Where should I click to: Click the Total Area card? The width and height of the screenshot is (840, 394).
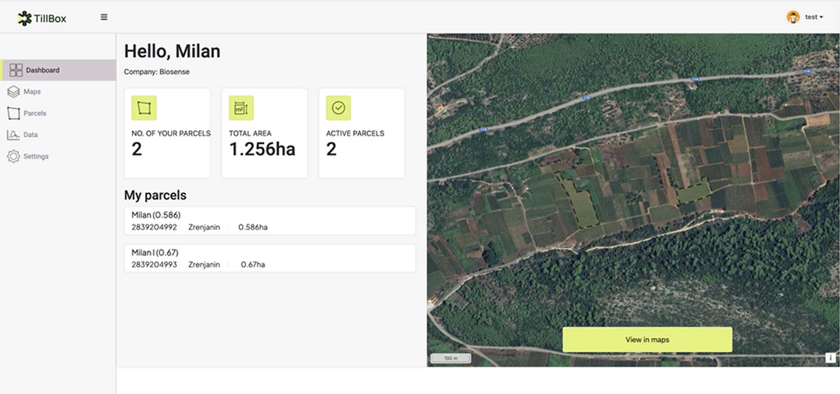264,133
